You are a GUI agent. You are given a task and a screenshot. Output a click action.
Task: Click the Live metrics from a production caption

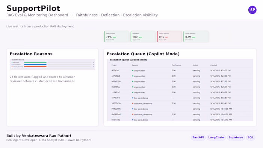point(40,26)
